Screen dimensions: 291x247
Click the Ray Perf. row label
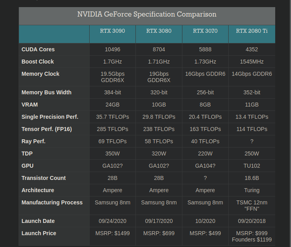[x=34, y=141]
